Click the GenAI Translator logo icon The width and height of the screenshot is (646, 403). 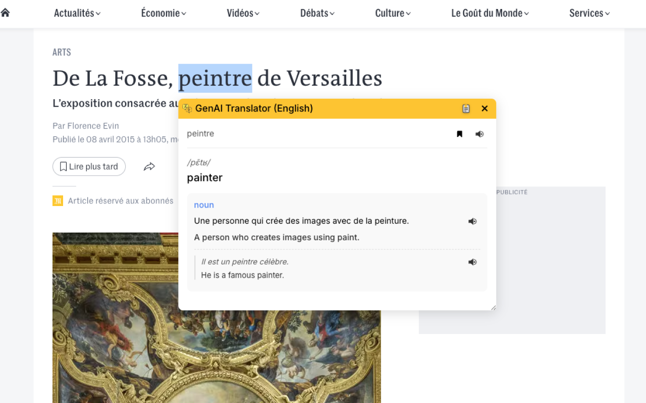tap(187, 108)
